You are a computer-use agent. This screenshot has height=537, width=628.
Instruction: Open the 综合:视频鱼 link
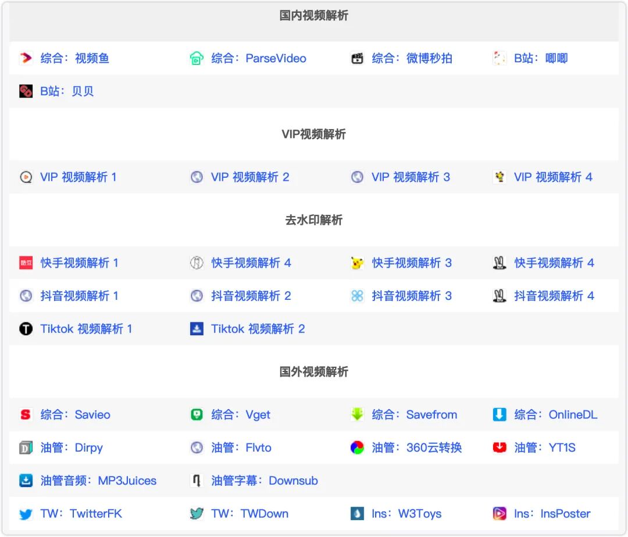pyautogui.click(x=75, y=59)
